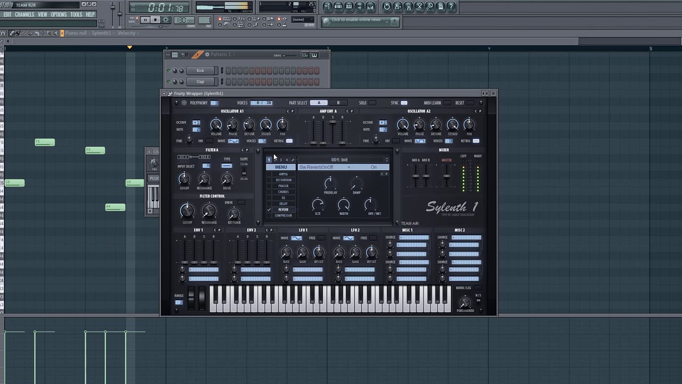Select Part B in Sylenth1
682x384 pixels.
click(338, 103)
